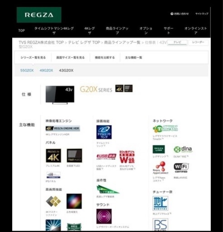Click the REGZA logo
The height and width of the screenshot is (232, 223).
(39, 15)
